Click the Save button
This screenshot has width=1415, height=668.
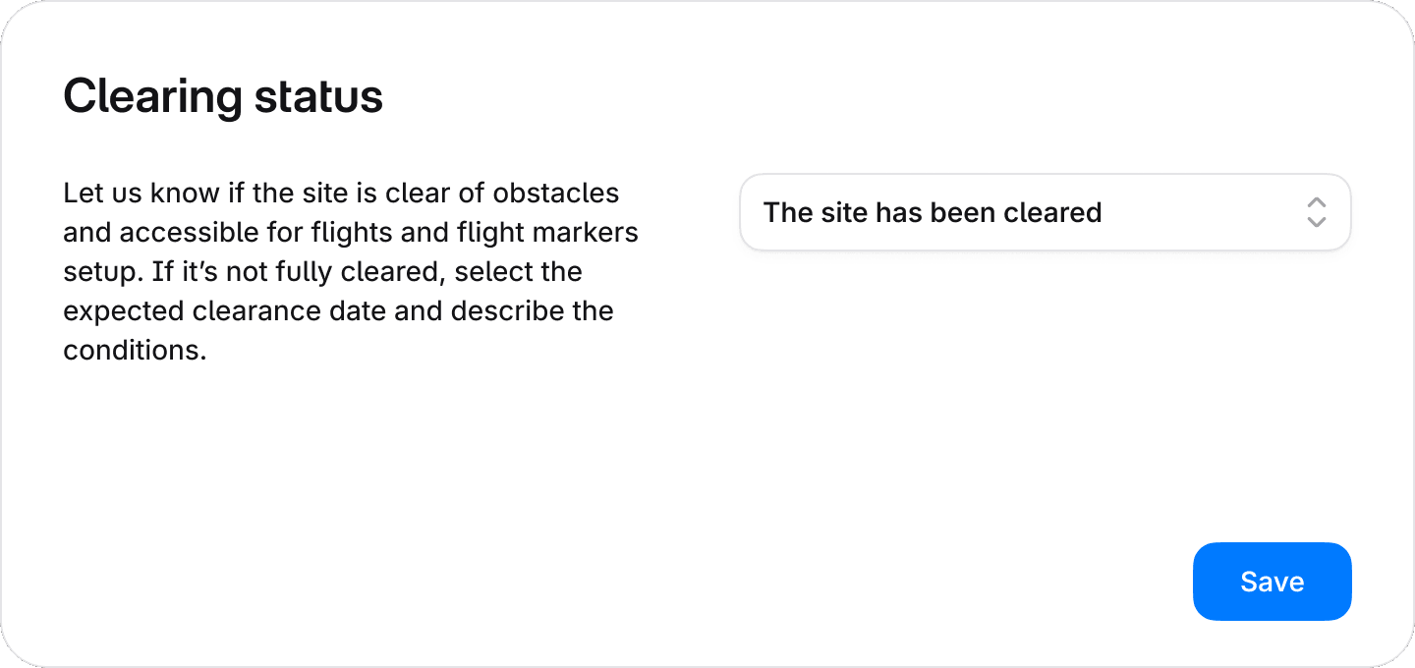pyautogui.click(x=1273, y=582)
